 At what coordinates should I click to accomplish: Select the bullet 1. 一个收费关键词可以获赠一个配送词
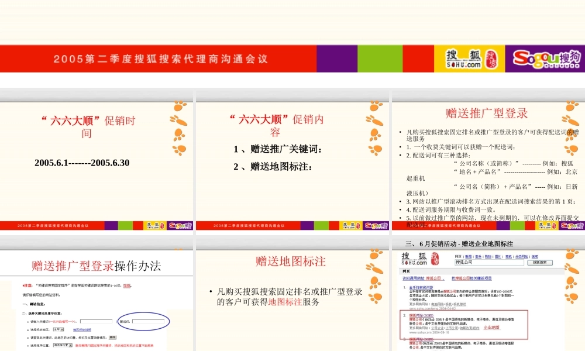coord(461,147)
